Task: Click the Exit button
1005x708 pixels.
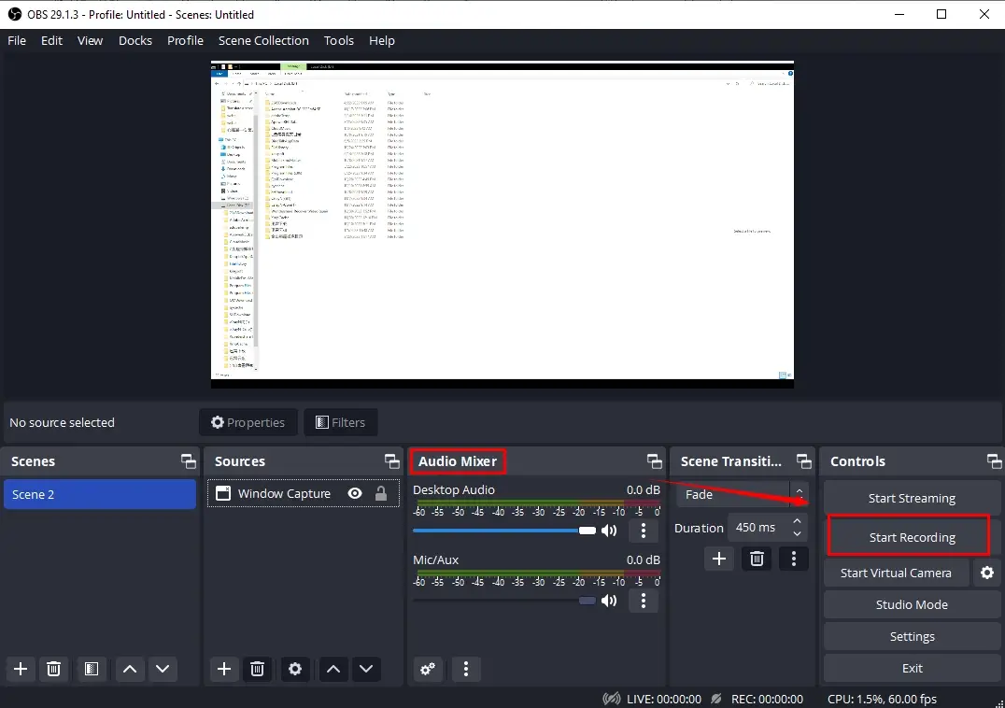Action: [x=912, y=668]
